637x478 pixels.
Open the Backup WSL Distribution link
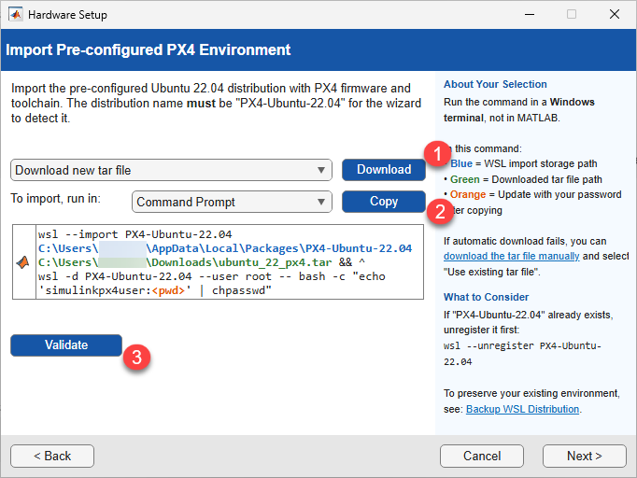click(x=522, y=409)
